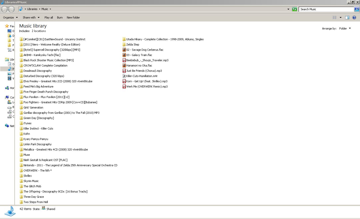Go forward with the Forward arrow button
This screenshot has height=219, width=360.
(x=11, y=9)
